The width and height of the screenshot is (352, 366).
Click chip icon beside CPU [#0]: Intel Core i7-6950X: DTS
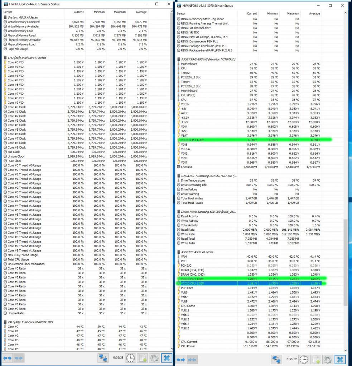[x=5, y=322]
